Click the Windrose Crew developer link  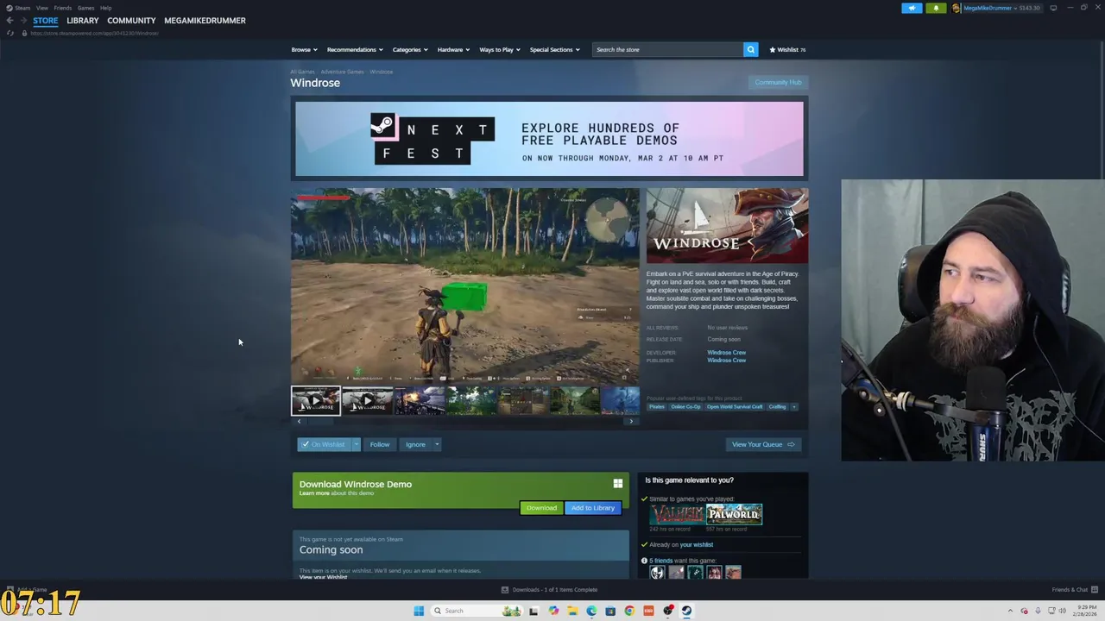726,352
